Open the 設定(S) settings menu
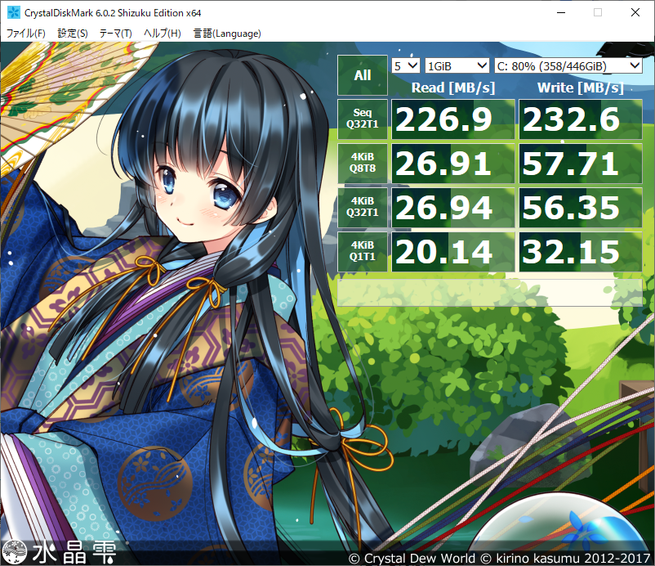This screenshot has width=655, height=566. [x=73, y=34]
